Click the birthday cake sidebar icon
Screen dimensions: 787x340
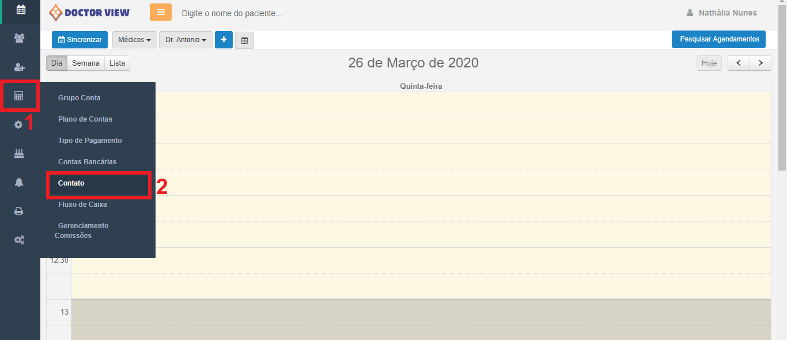[19, 153]
